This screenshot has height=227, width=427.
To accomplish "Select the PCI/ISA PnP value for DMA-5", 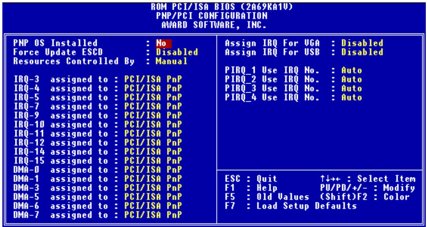I will pos(153,197).
